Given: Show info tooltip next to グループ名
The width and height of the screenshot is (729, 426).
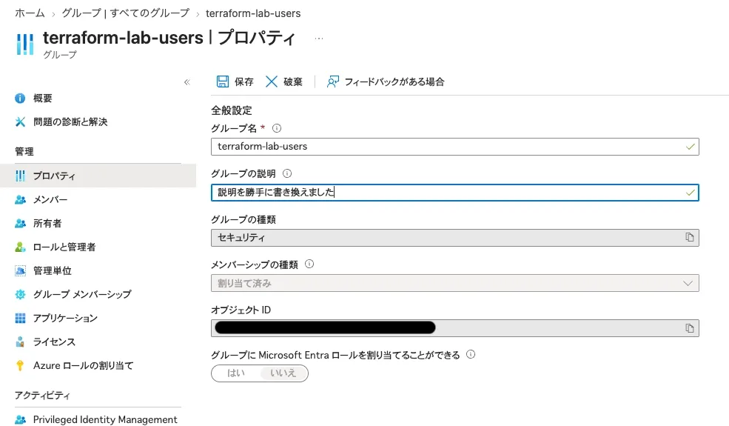Looking at the screenshot, I should 277,128.
